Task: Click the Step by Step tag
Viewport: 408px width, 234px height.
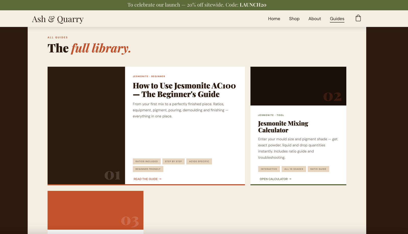Action: [x=173, y=161]
